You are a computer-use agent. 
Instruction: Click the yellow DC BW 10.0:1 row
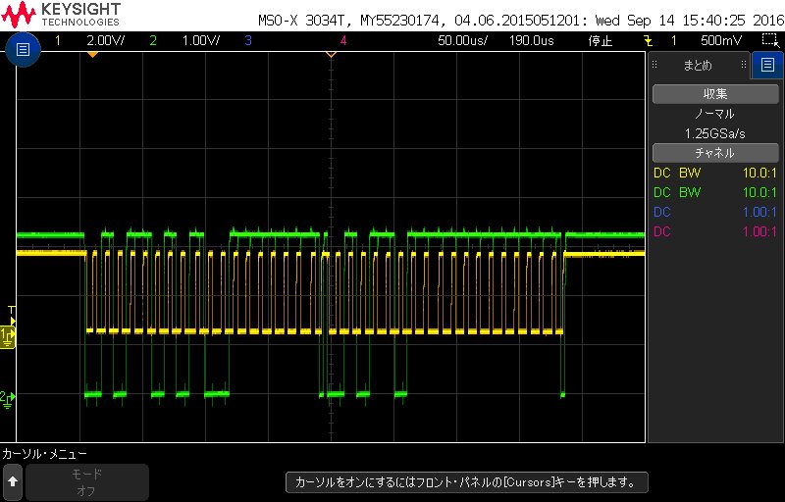pyautogui.click(x=715, y=173)
